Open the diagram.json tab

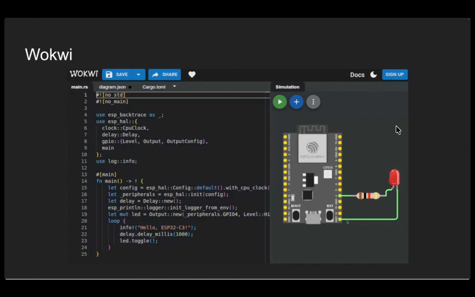112,87
